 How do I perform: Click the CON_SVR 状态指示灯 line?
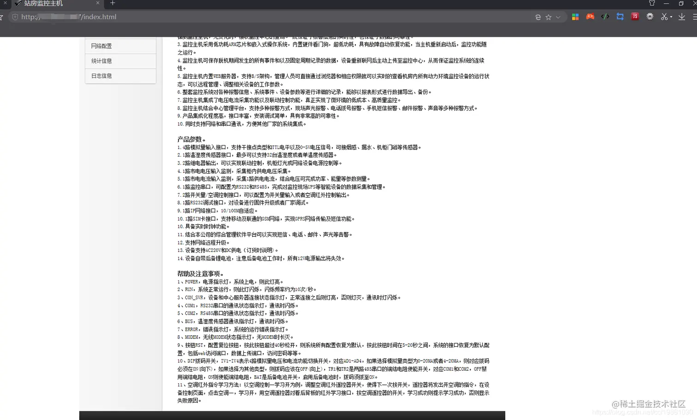289,297
